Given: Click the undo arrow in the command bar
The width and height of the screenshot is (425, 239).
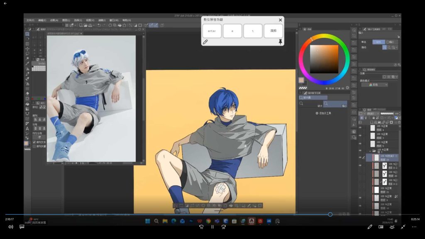Looking at the screenshot, I should coord(99,25).
